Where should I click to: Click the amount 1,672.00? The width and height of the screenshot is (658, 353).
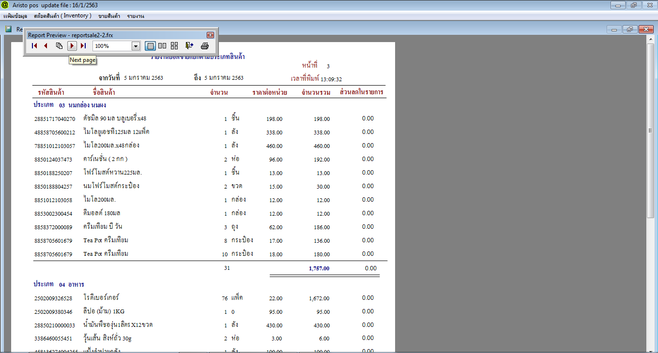coord(320,299)
